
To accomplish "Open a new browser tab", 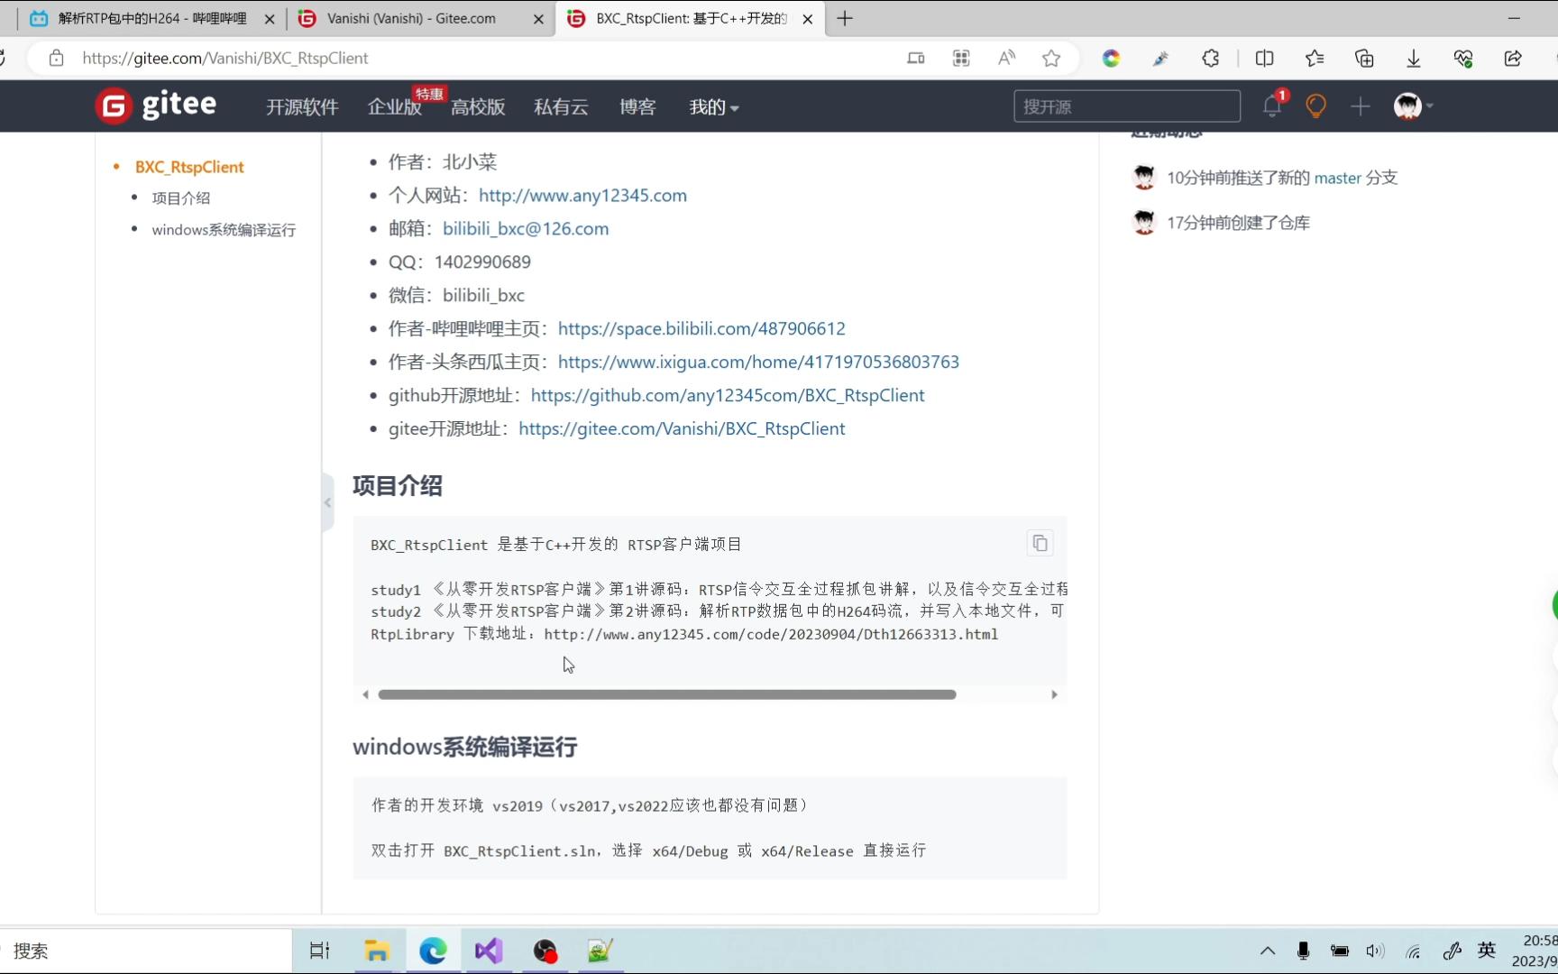I will [x=844, y=18].
